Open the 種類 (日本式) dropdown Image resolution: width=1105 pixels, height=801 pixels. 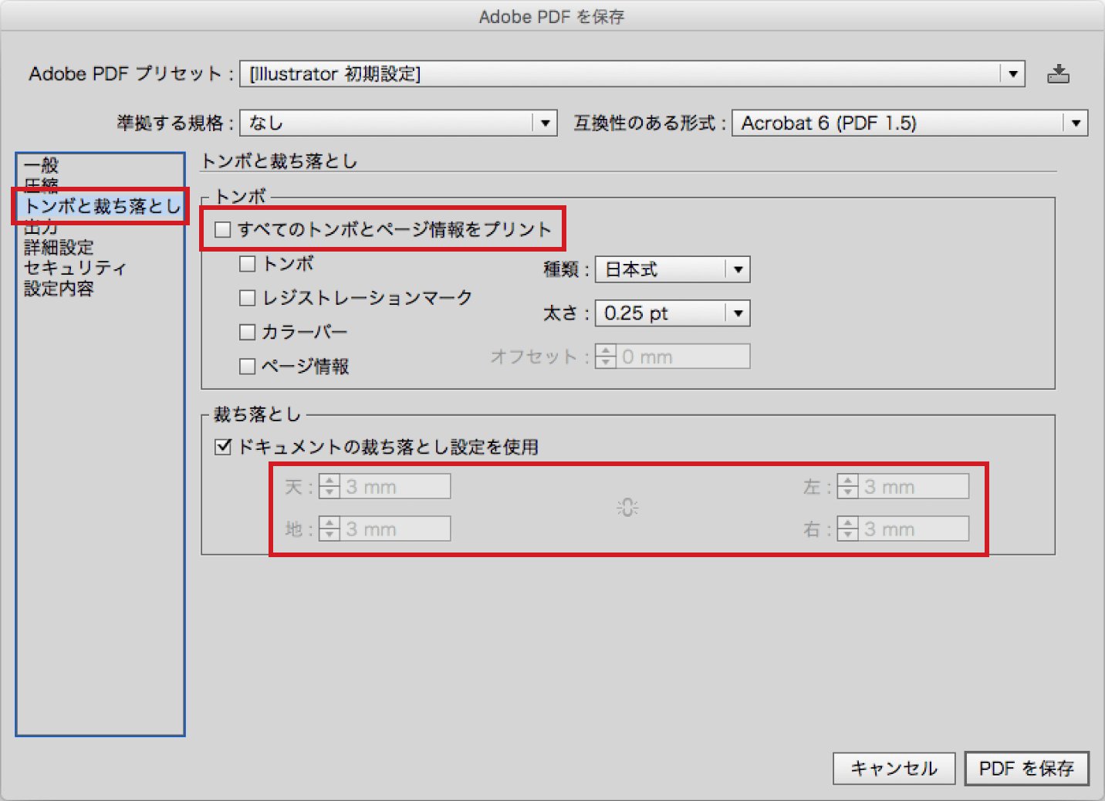tap(737, 269)
